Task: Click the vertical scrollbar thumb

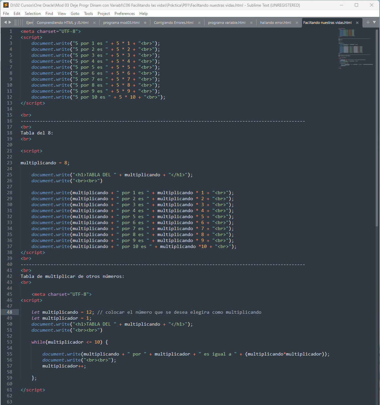Action: tap(377, 128)
